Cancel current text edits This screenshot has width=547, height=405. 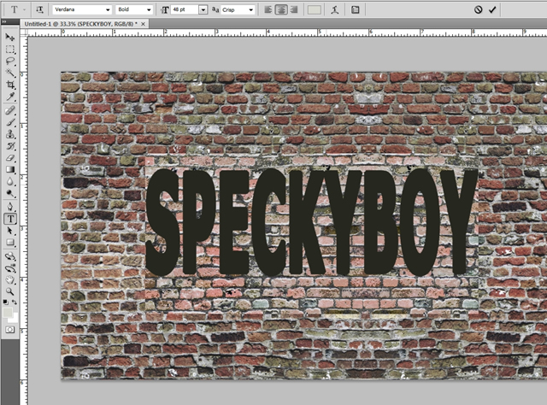pyautogui.click(x=478, y=9)
